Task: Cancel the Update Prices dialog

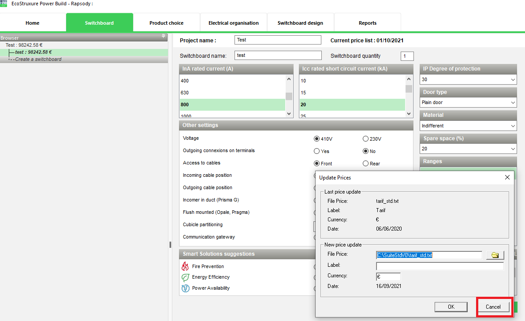Action: click(493, 307)
